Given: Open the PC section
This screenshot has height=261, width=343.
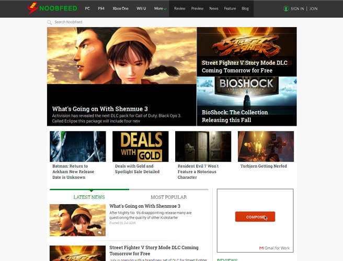Looking at the screenshot, I should pyautogui.click(x=87, y=8).
